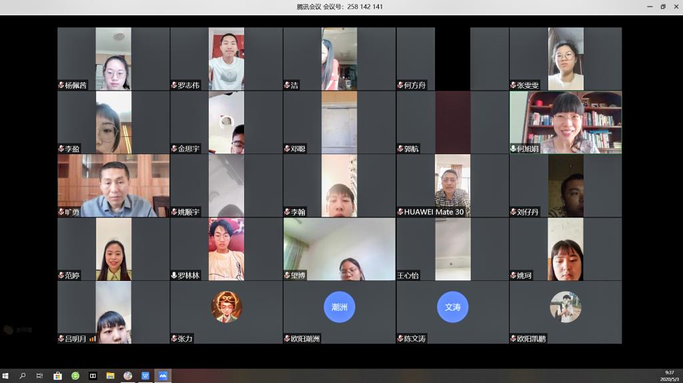
Task: Click the muted mic icon beside 杨佩西
Action: [x=61, y=85]
